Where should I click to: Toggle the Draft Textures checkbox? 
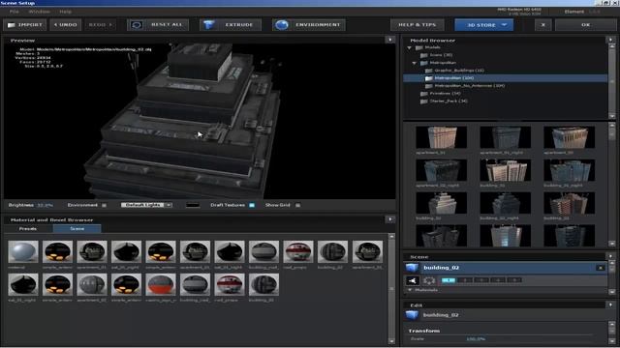coord(252,205)
